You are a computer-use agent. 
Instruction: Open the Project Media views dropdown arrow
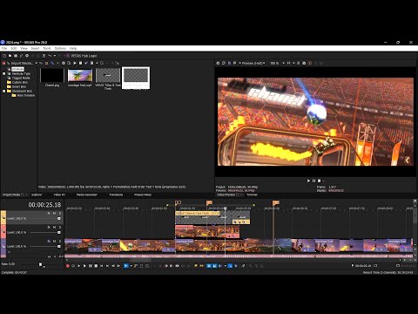tap(97, 63)
